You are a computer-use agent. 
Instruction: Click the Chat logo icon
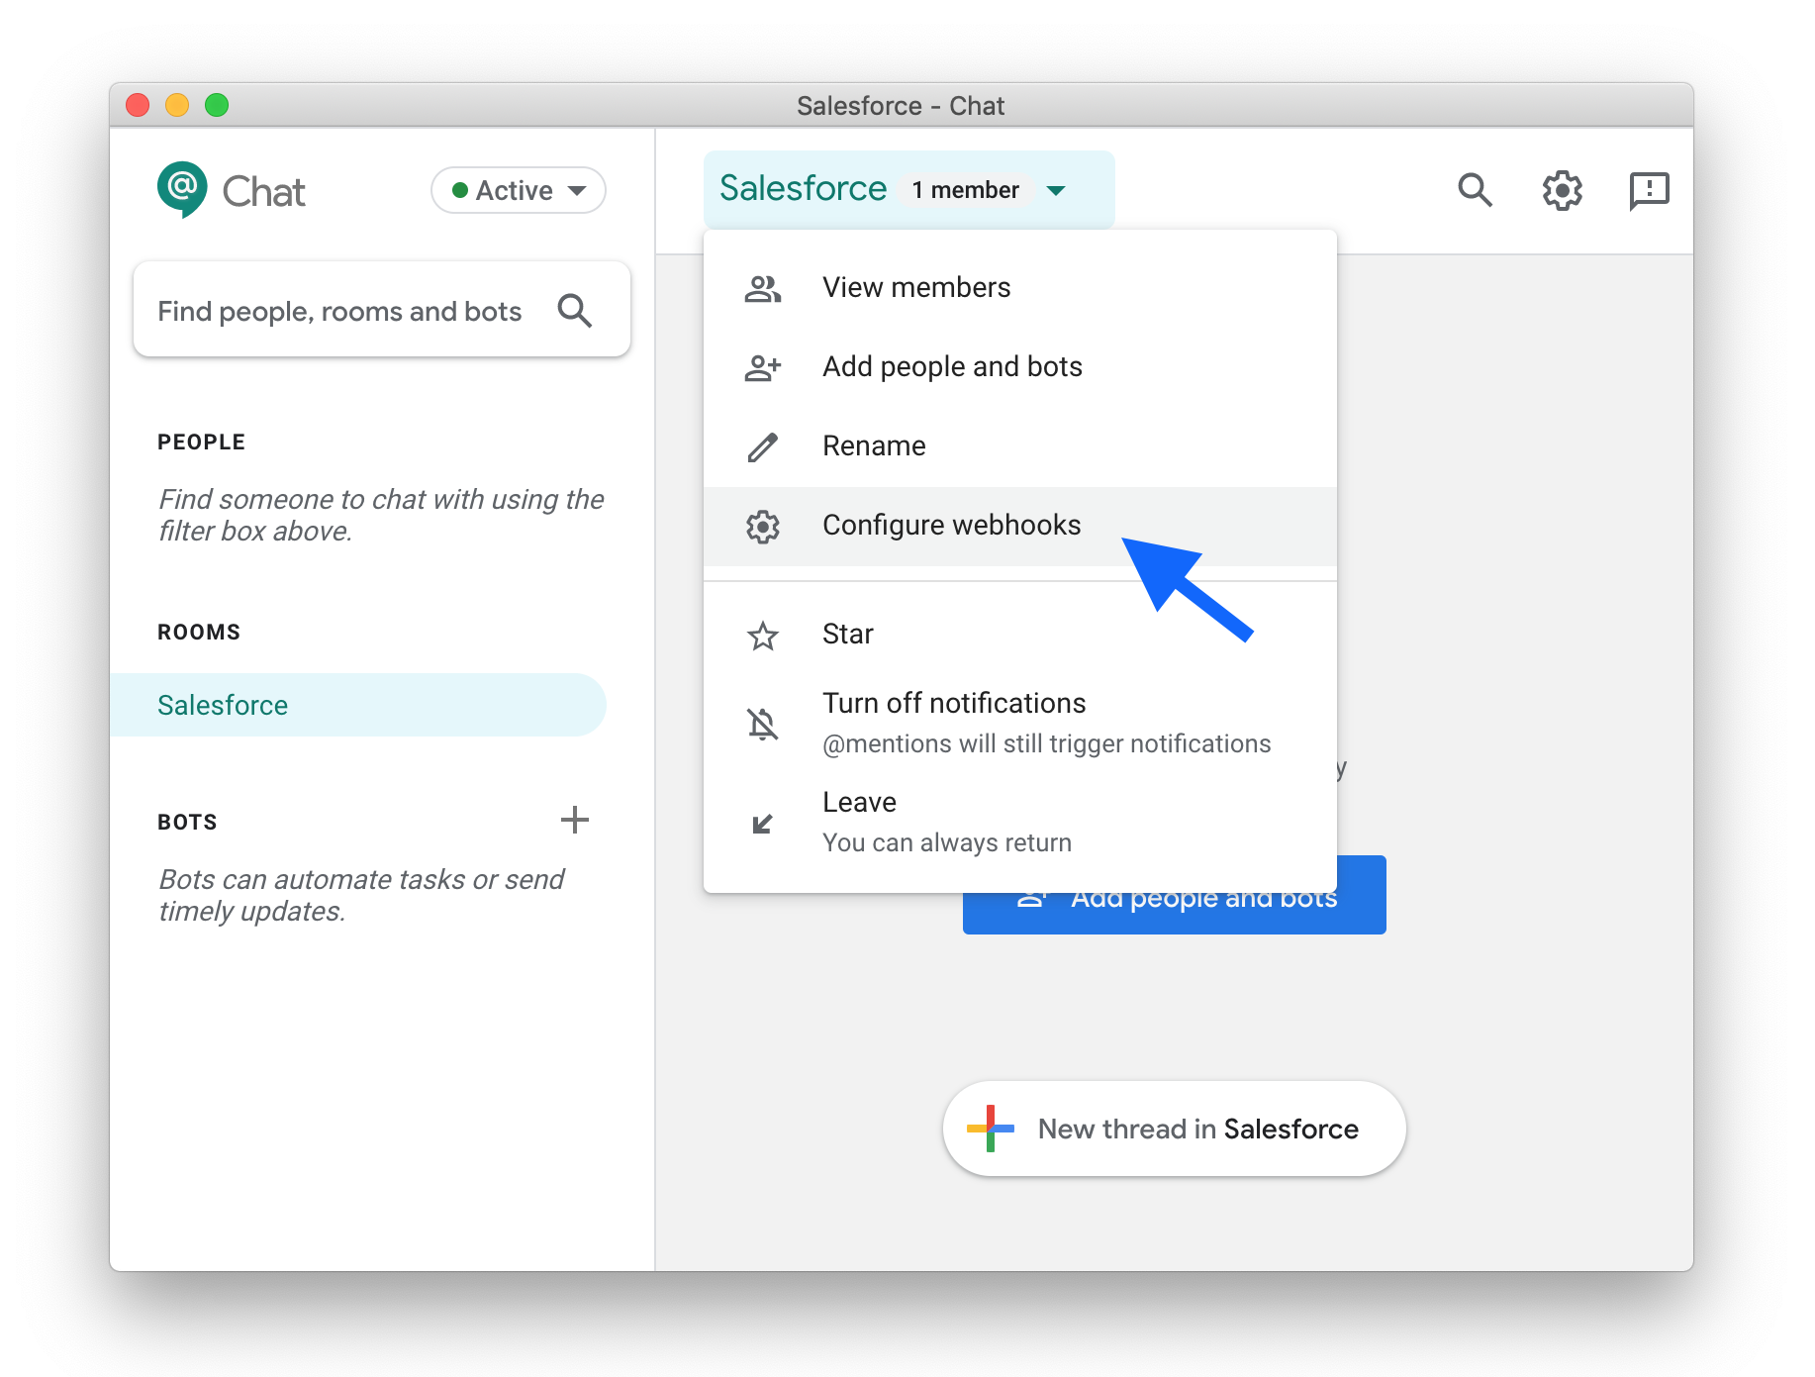[x=182, y=188]
